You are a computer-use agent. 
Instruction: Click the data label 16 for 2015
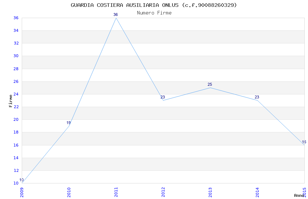[x=304, y=142]
